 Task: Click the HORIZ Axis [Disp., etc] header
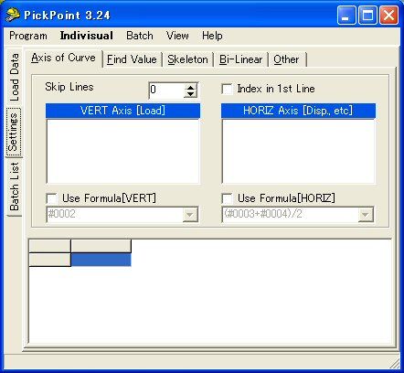click(298, 111)
